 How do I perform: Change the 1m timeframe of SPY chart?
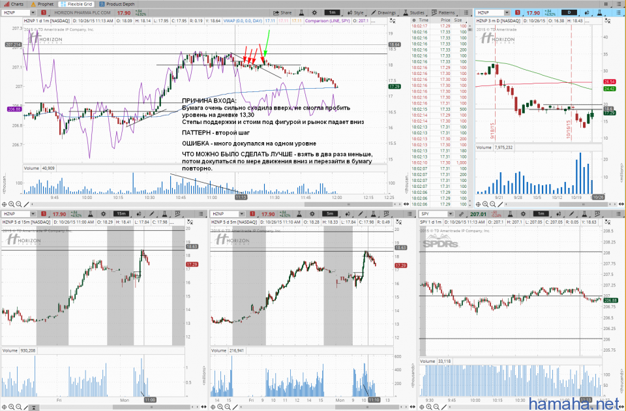tap(541, 214)
